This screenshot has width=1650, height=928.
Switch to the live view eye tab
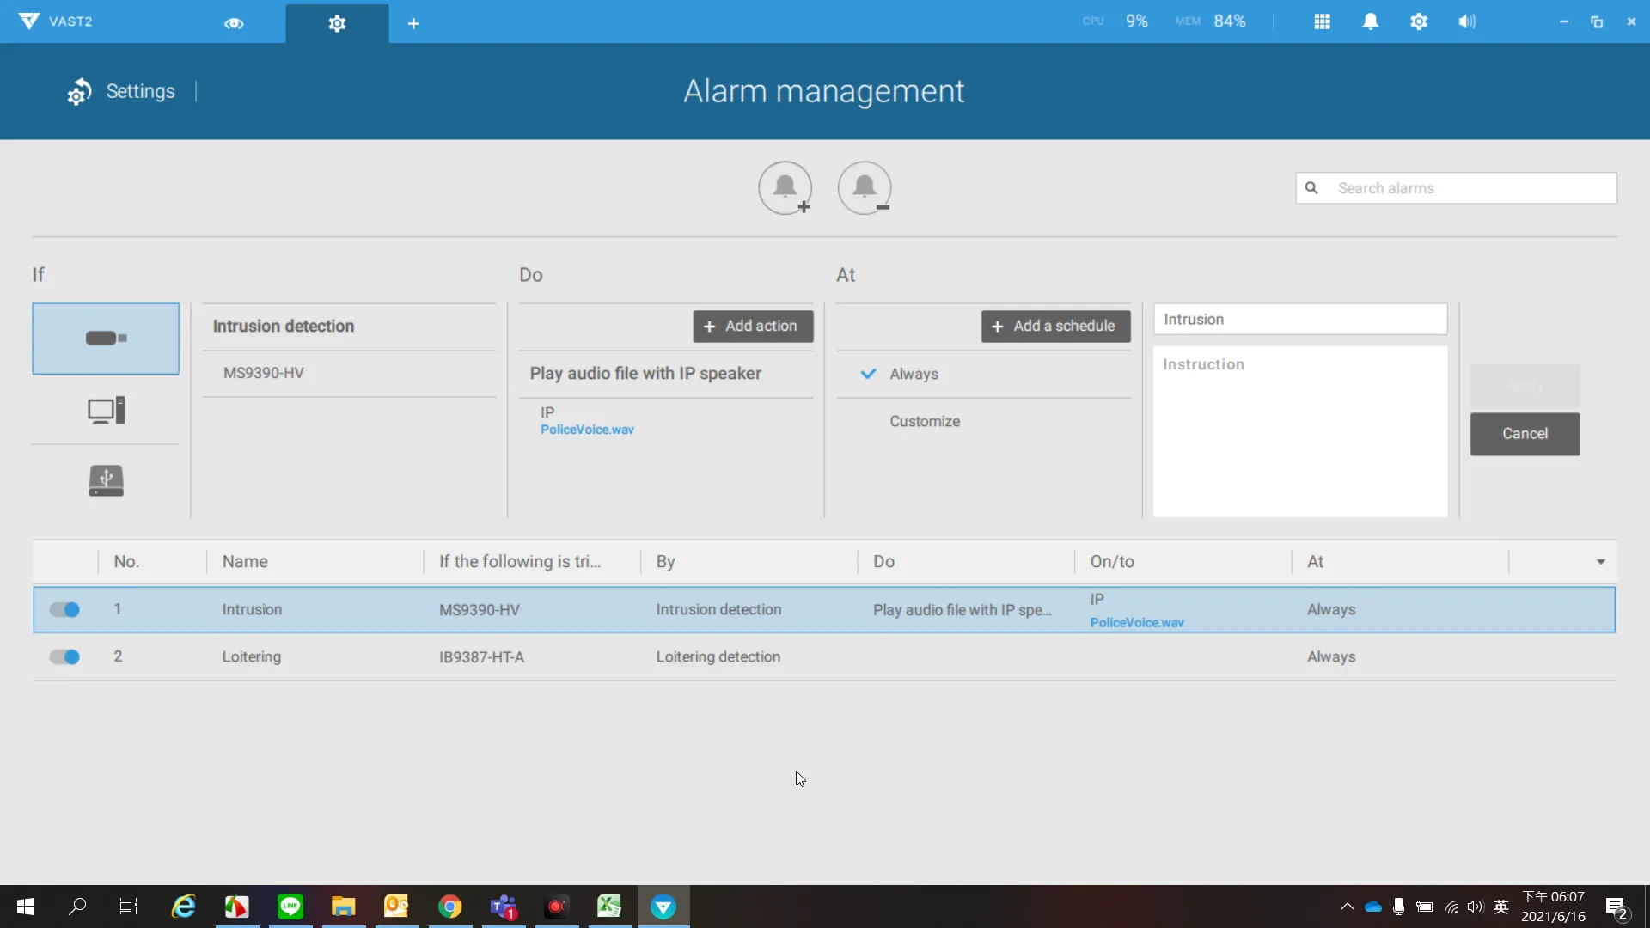click(234, 23)
